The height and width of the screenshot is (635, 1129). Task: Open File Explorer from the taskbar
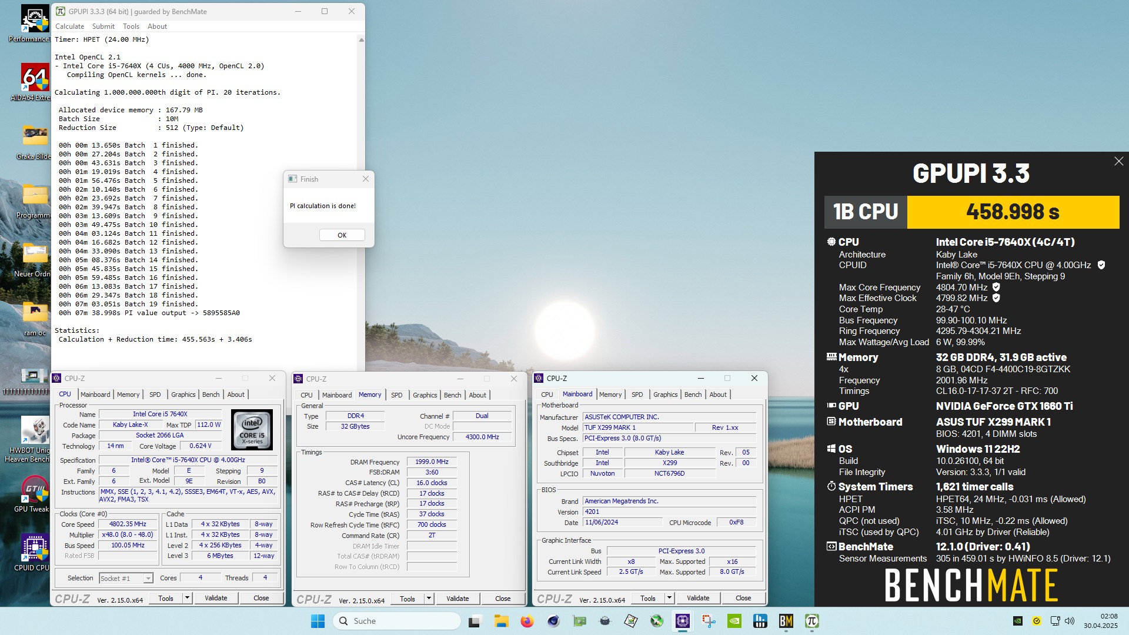coord(501,621)
